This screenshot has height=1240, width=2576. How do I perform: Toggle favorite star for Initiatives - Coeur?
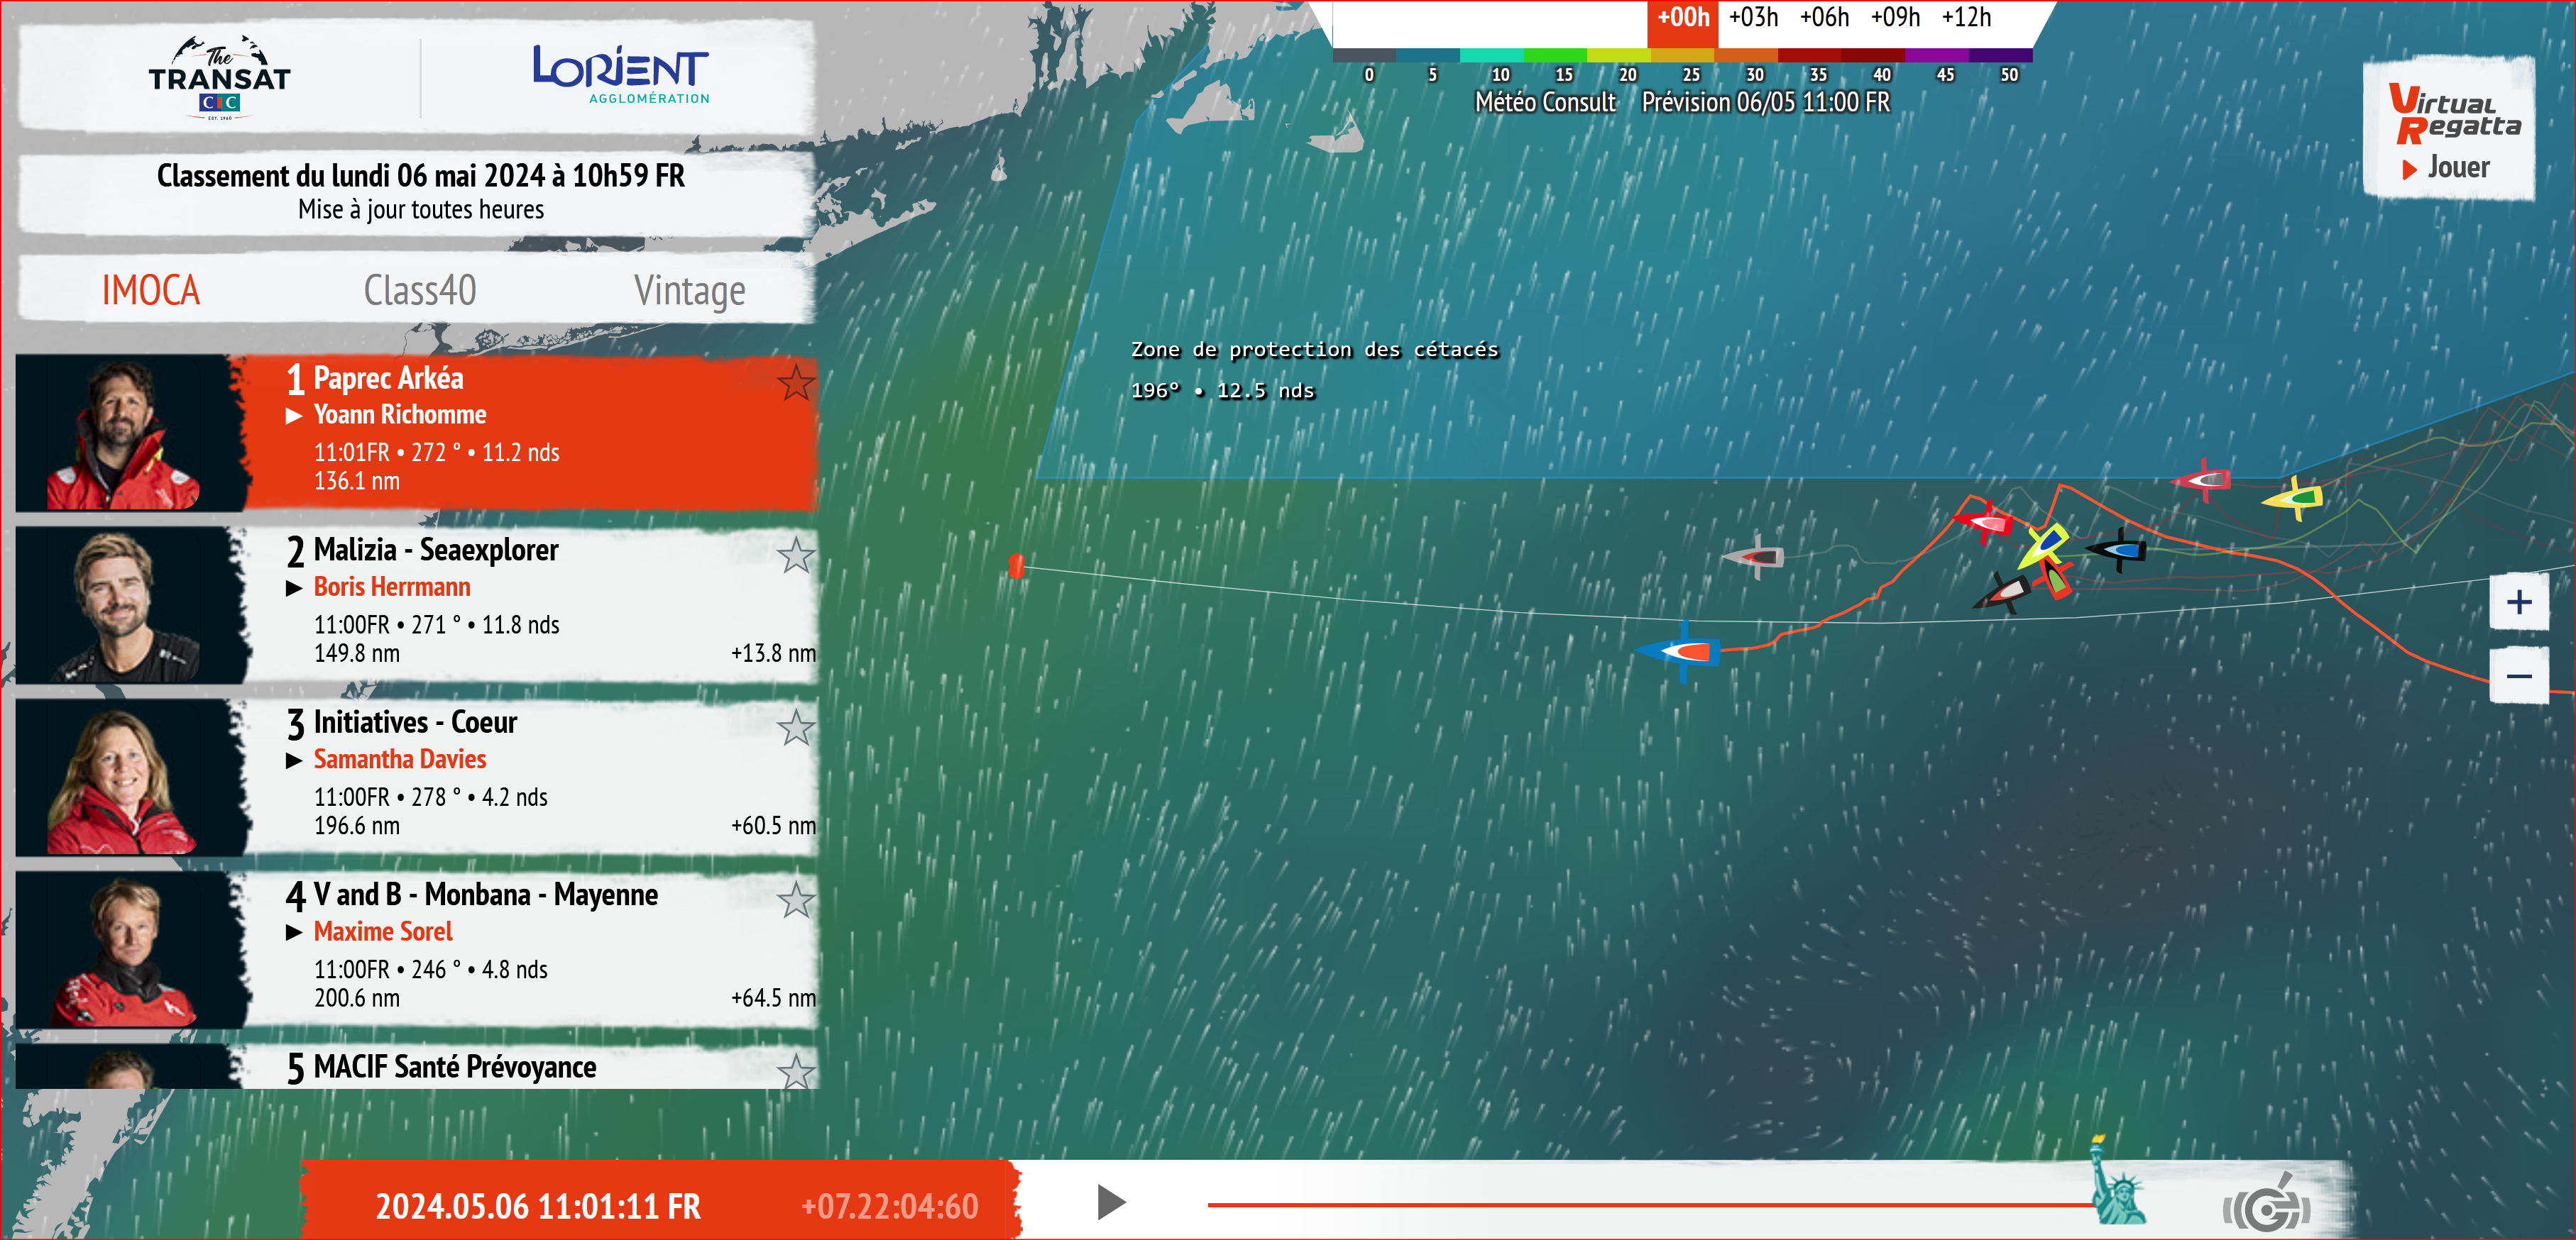(x=796, y=727)
